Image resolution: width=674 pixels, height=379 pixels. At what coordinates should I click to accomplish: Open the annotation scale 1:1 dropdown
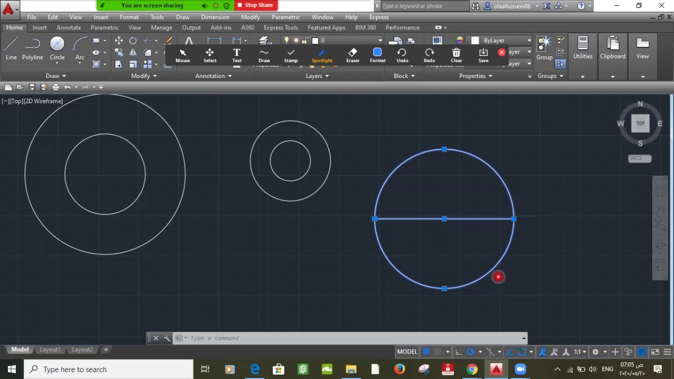tap(580, 352)
